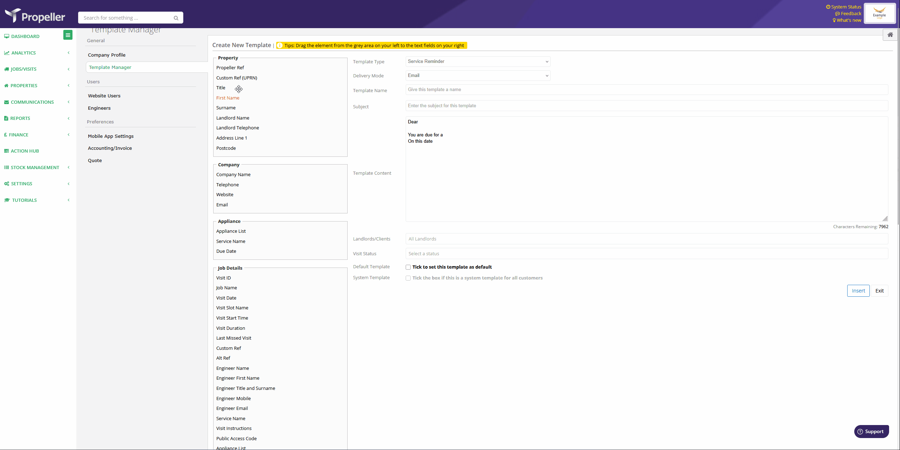Open Company Profile settings page

pos(107,55)
